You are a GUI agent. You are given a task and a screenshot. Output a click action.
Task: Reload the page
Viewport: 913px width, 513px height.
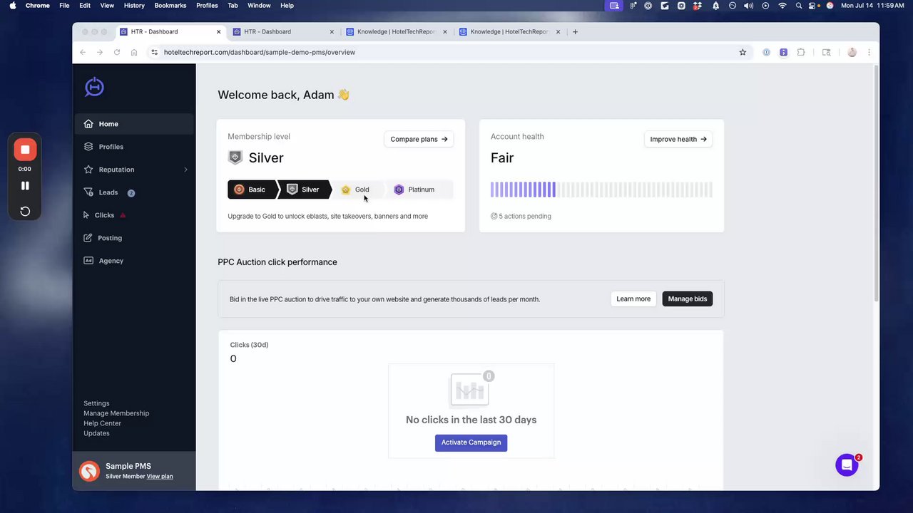click(x=117, y=52)
